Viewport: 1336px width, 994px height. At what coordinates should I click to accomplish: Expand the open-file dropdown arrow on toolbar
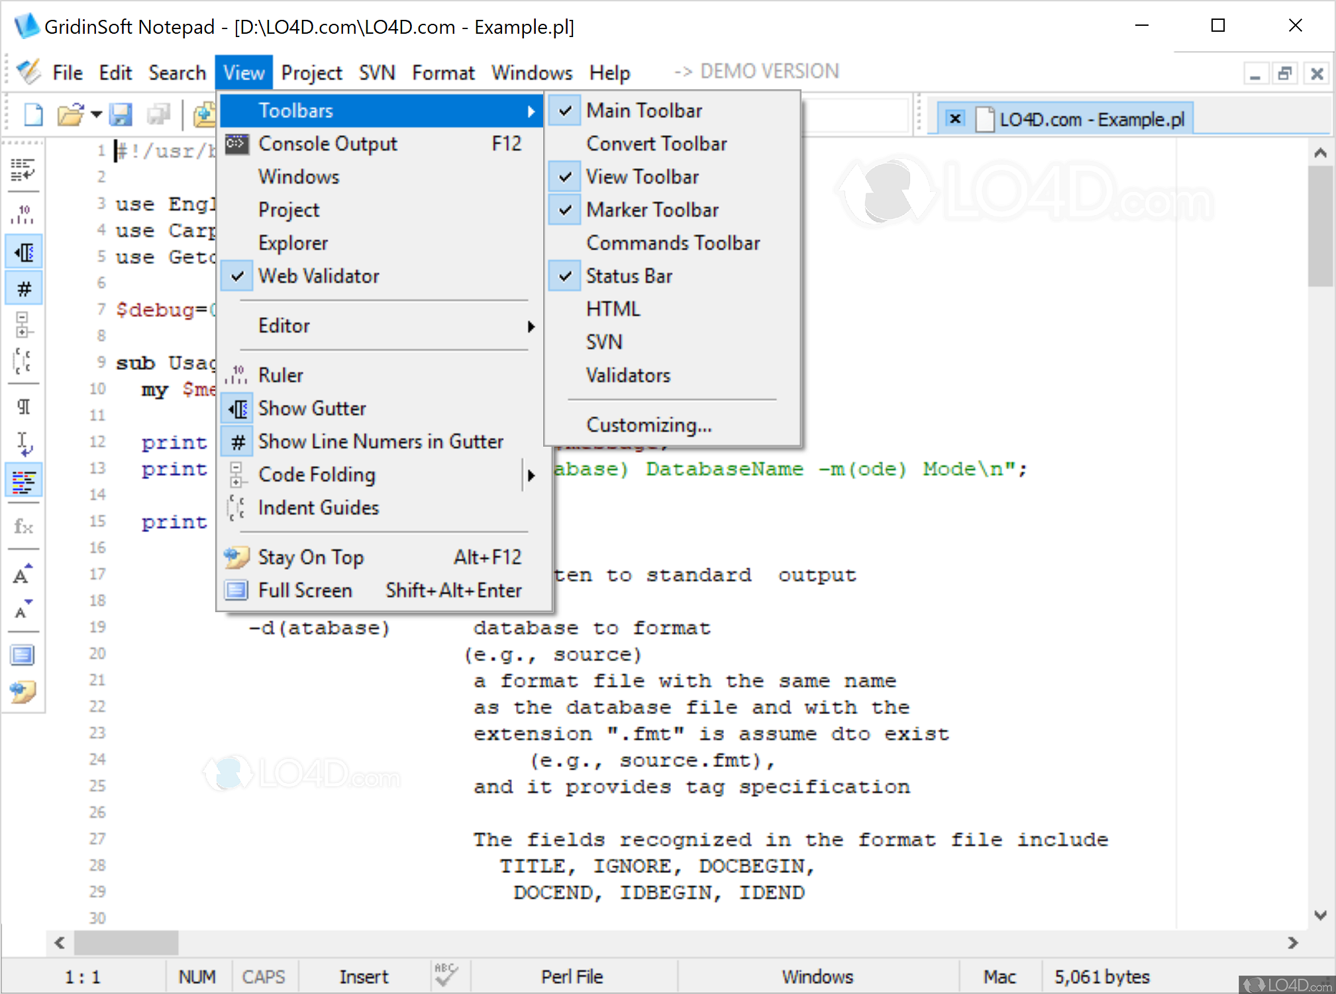coord(96,114)
